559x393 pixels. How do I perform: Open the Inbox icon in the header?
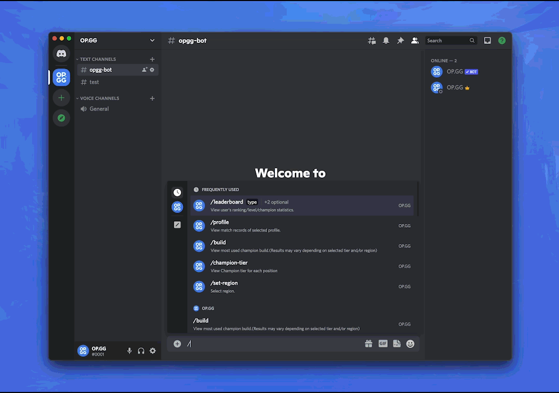pos(488,41)
